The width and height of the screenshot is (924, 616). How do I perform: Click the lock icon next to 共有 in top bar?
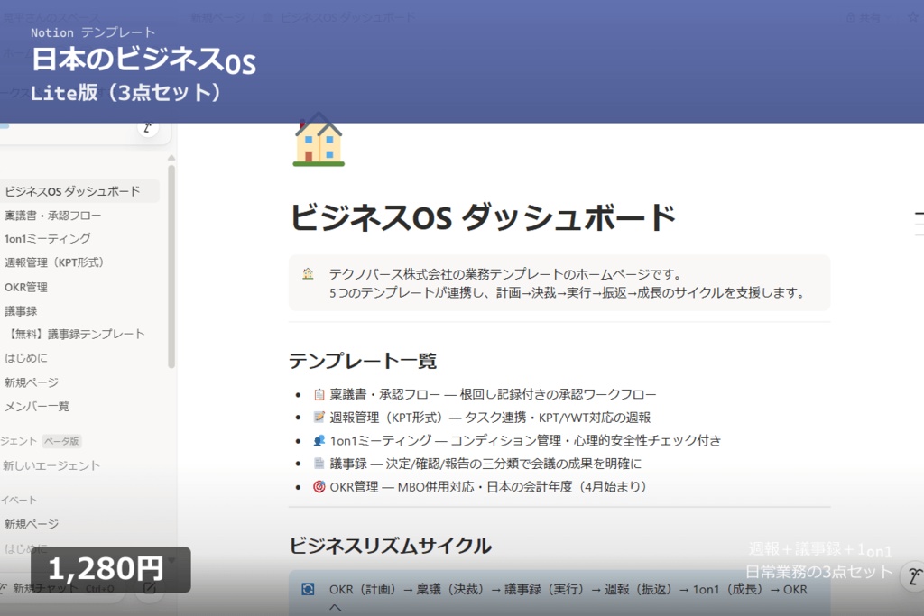(x=850, y=17)
